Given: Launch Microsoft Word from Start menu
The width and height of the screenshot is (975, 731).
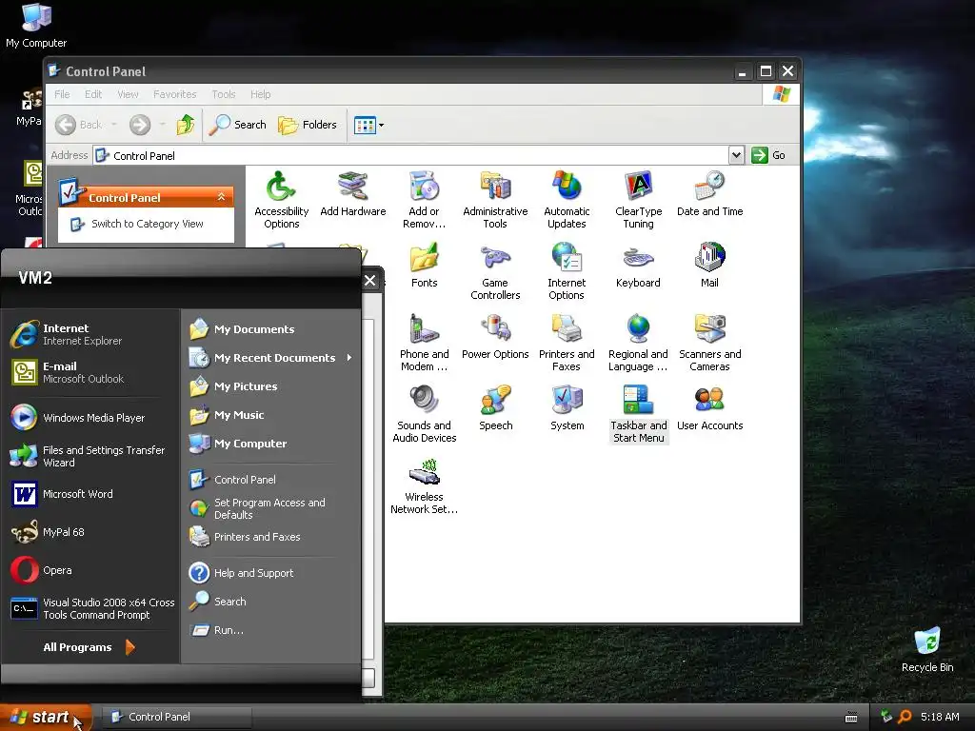Looking at the screenshot, I should click(90, 494).
